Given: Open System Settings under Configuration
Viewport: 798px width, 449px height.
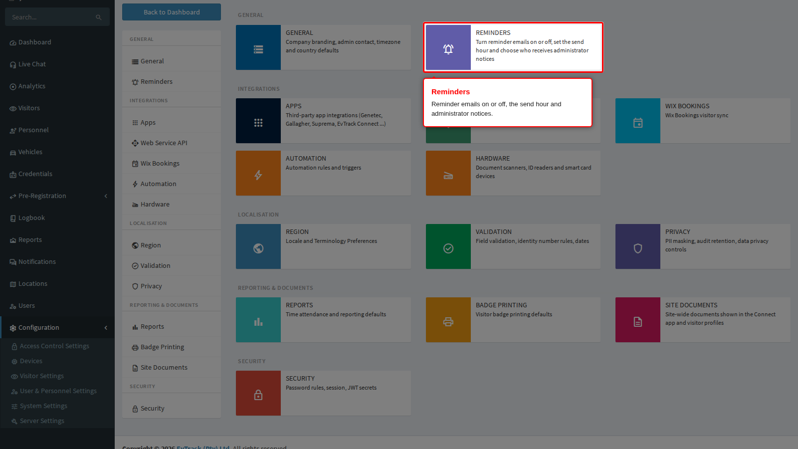Looking at the screenshot, I should pos(57,406).
